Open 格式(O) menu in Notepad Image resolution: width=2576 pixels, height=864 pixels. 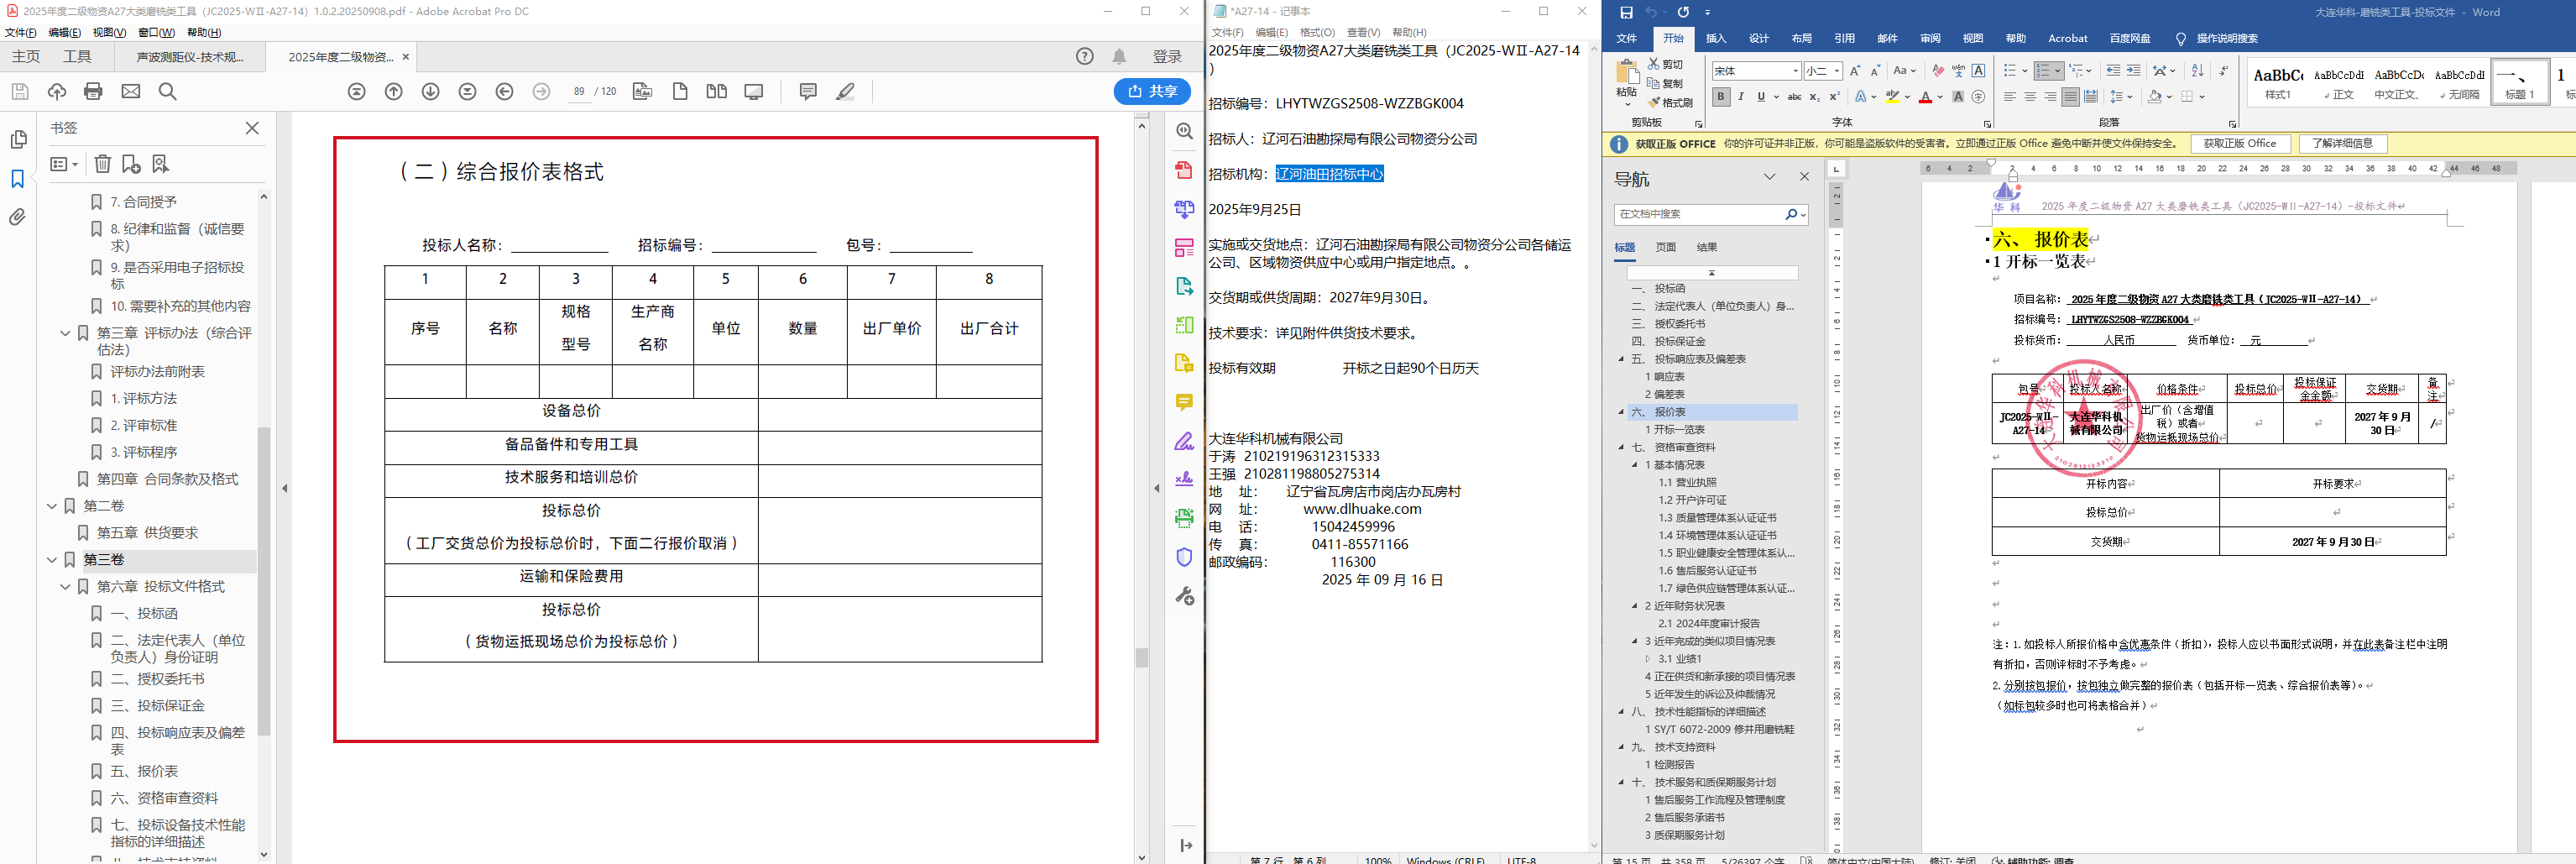[x=1317, y=32]
